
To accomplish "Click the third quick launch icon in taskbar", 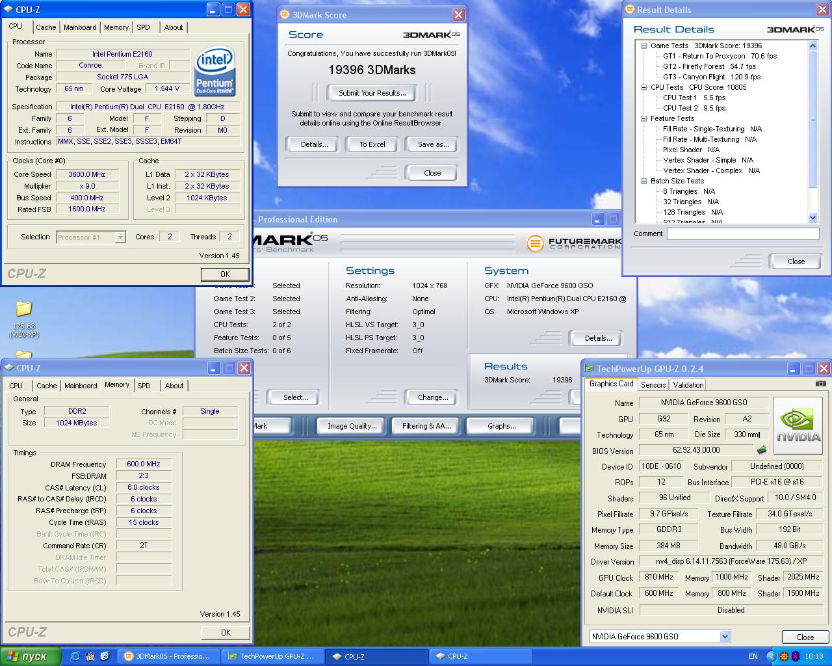I will pyautogui.click(x=105, y=656).
